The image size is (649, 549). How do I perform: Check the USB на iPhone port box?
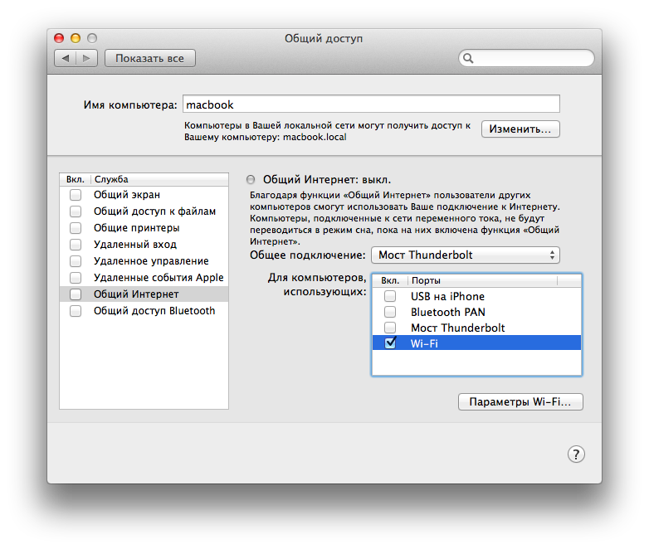[390, 296]
